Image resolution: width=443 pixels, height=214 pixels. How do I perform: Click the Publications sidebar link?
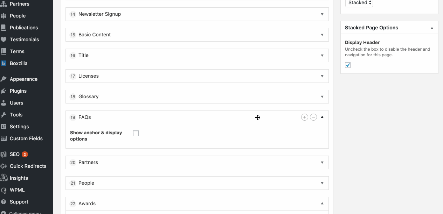(24, 28)
